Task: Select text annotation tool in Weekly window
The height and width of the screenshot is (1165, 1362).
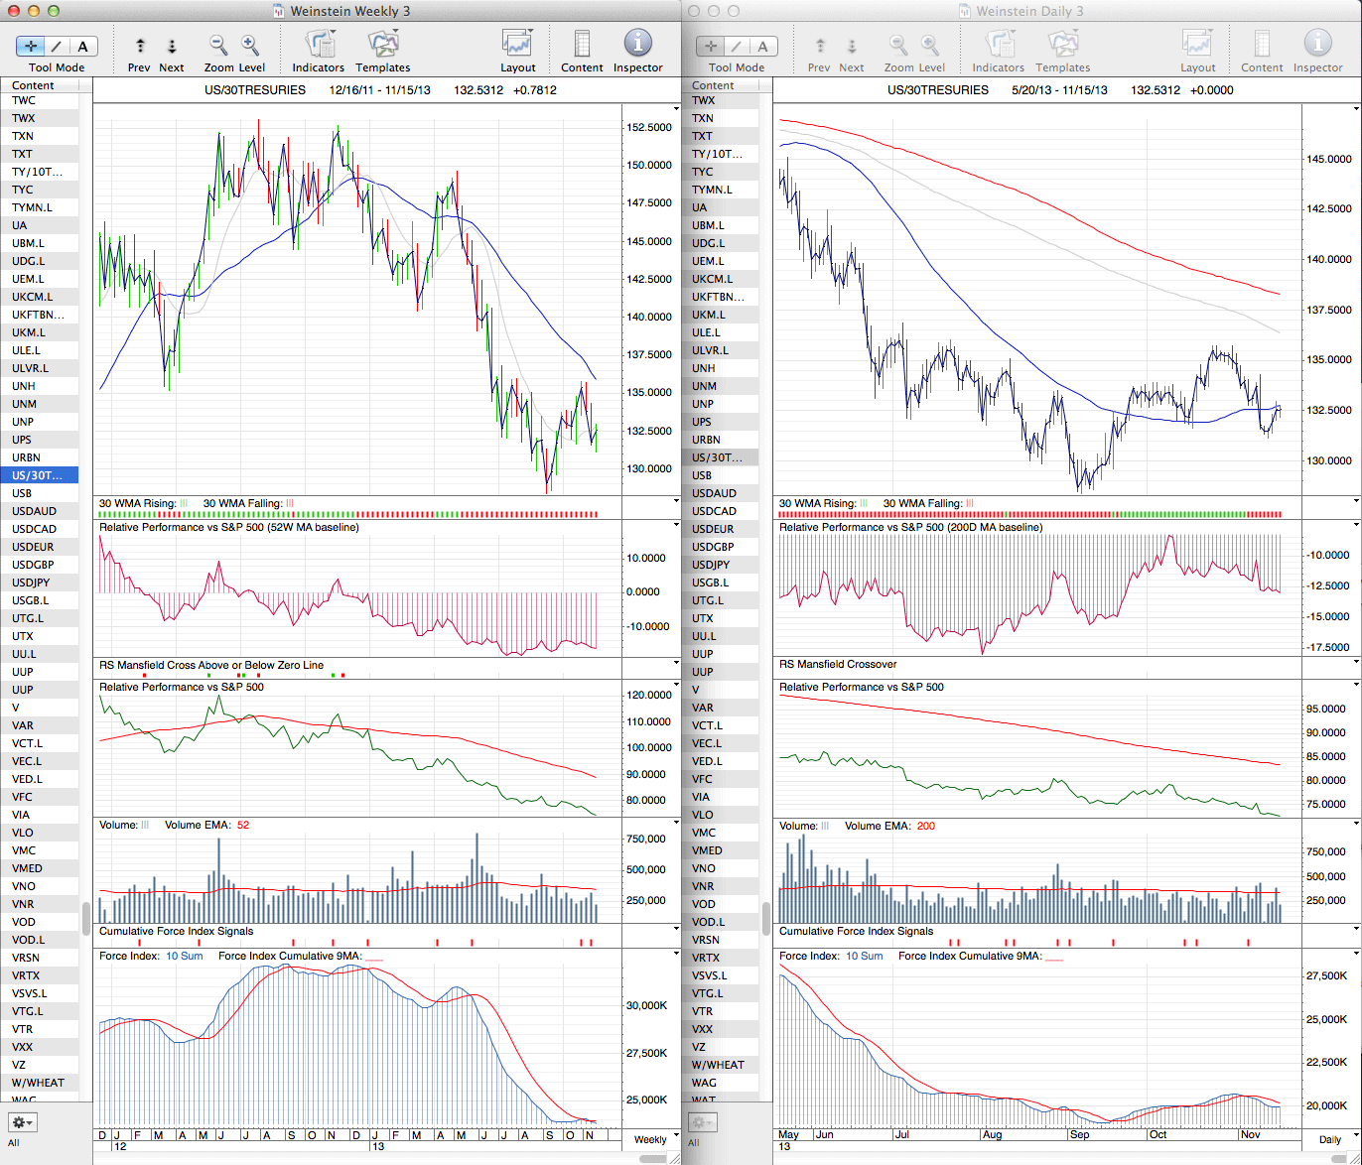Action: click(82, 47)
